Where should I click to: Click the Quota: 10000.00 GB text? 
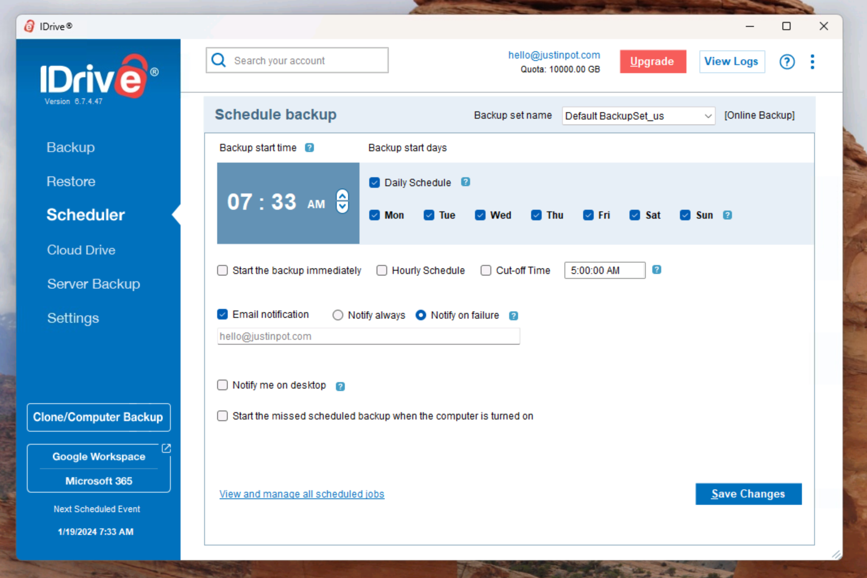[x=560, y=70]
